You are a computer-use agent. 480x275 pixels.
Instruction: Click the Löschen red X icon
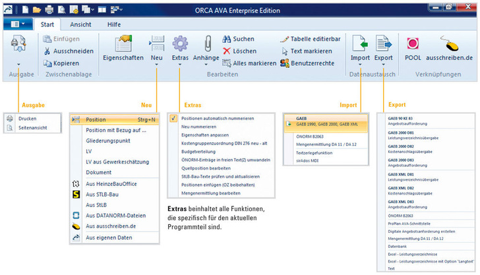(x=227, y=51)
